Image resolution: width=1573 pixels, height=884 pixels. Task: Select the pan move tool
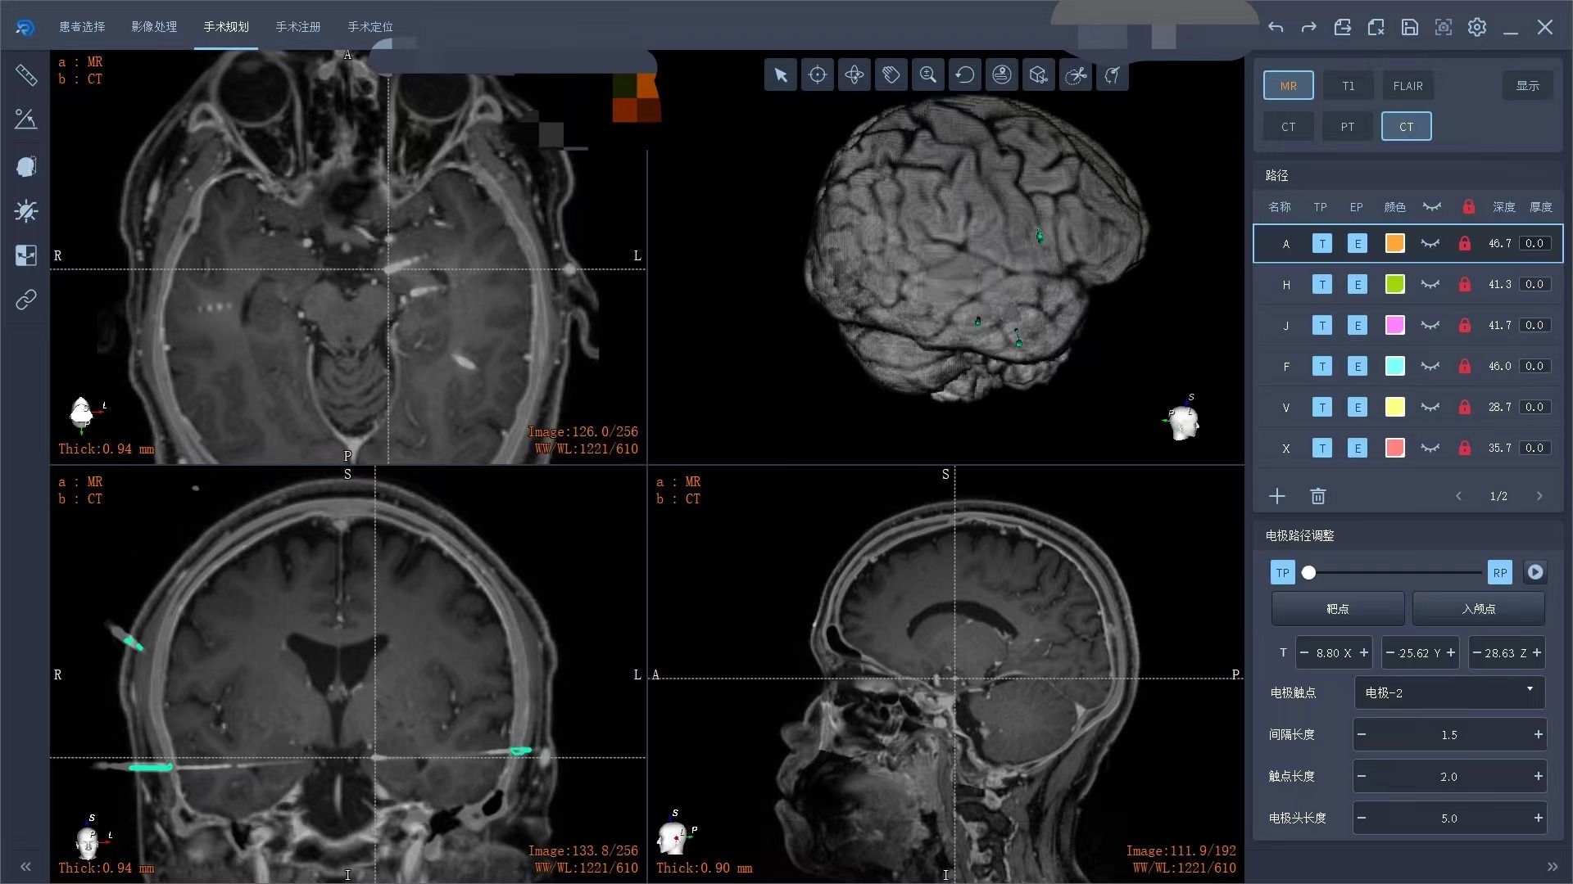(854, 75)
